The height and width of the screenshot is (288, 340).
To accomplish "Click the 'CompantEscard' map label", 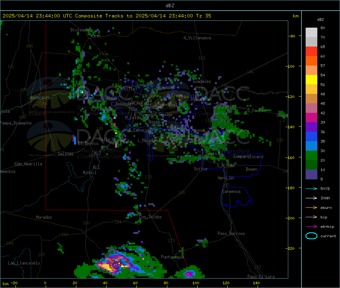I will (248, 157).
